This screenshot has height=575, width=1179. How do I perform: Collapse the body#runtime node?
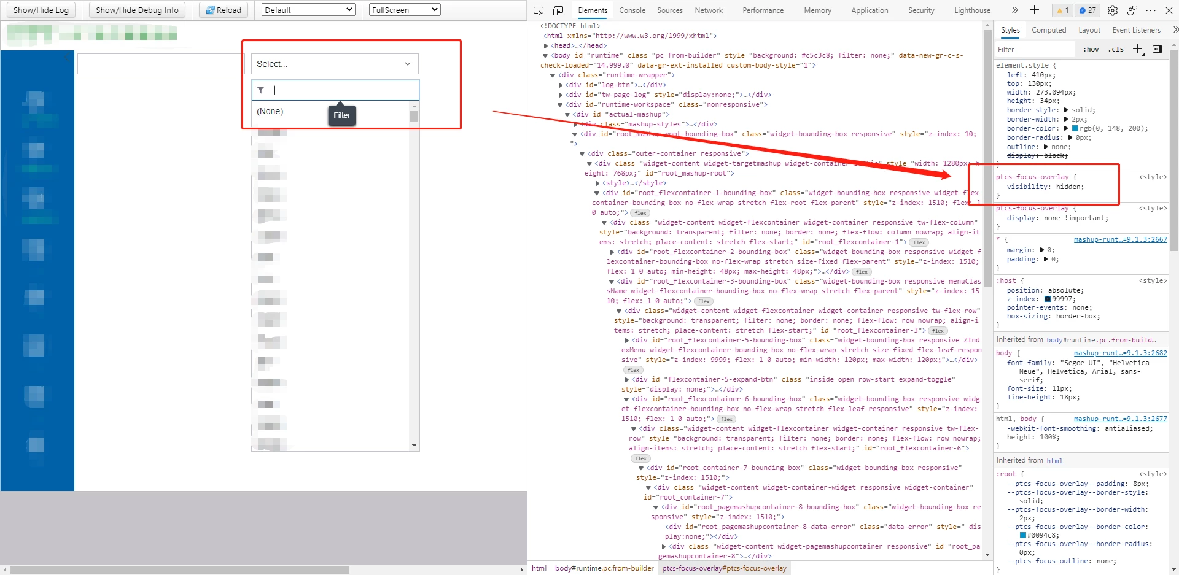[545, 55]
